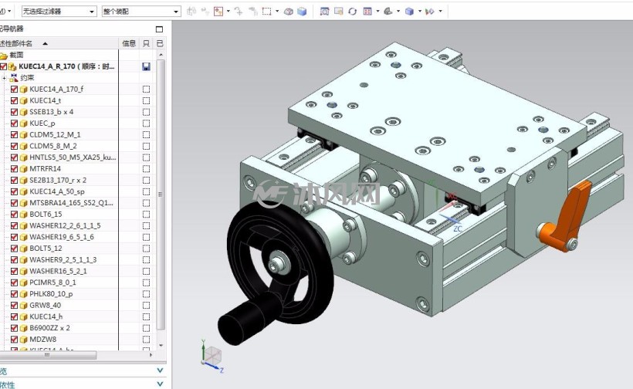The height and width of the screenshot is (389, 633).
Task: Click the rectangle selection tool icon
Action: tap(266, 12)
